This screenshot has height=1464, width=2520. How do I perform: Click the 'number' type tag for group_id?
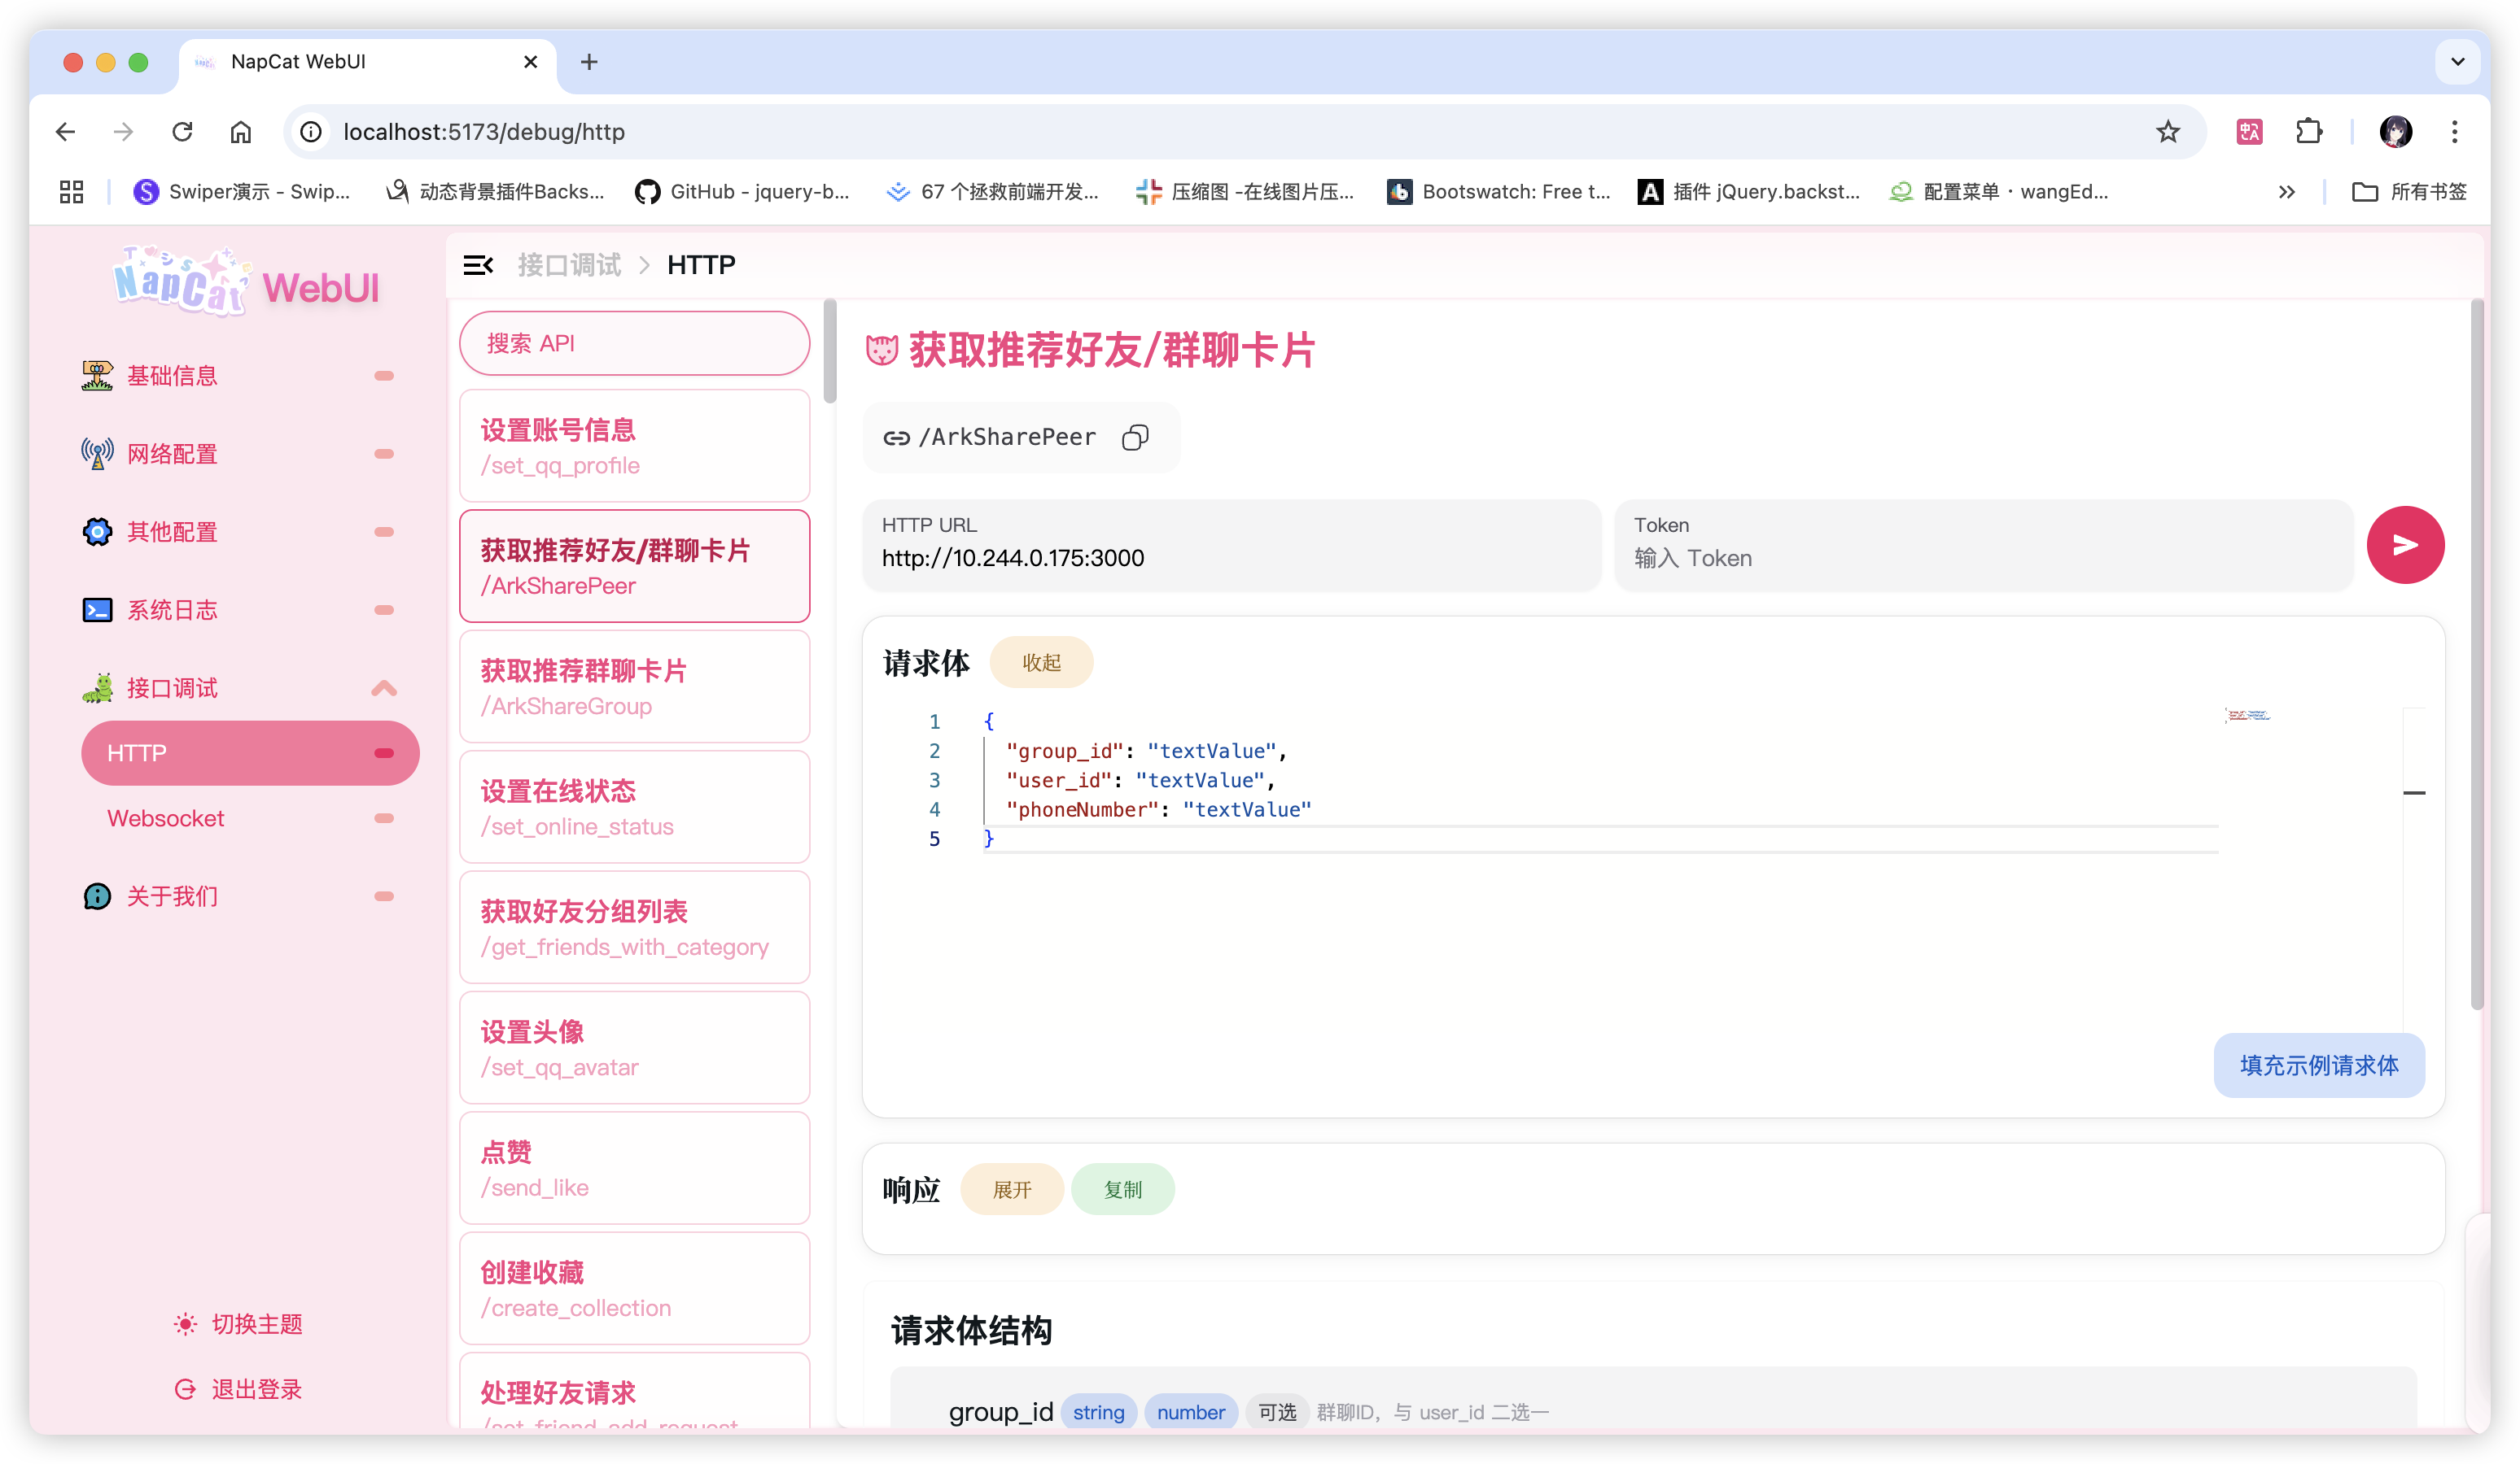pyautogui.click(x=1190, y=1412)
